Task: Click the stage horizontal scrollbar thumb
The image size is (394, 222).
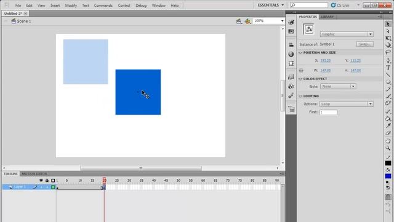Action: [141, 168]
